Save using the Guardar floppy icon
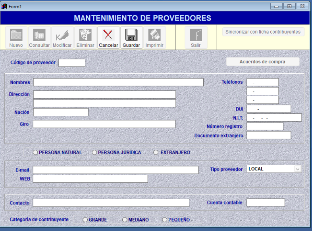The height and width of the screenshot is (231, 312). [x=131, y=38]
